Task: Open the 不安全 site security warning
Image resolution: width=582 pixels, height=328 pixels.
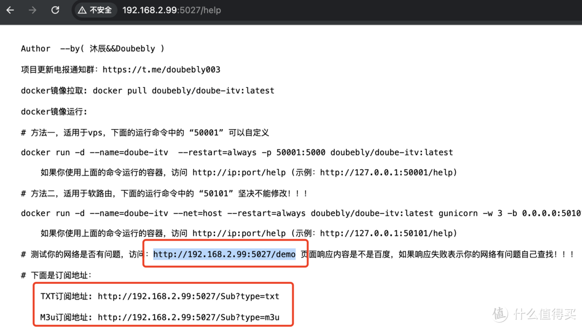Action: (x=95, y=10)
